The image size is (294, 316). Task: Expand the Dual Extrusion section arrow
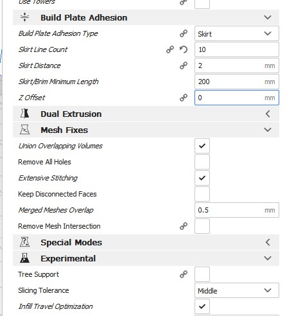tap(268, 114)
